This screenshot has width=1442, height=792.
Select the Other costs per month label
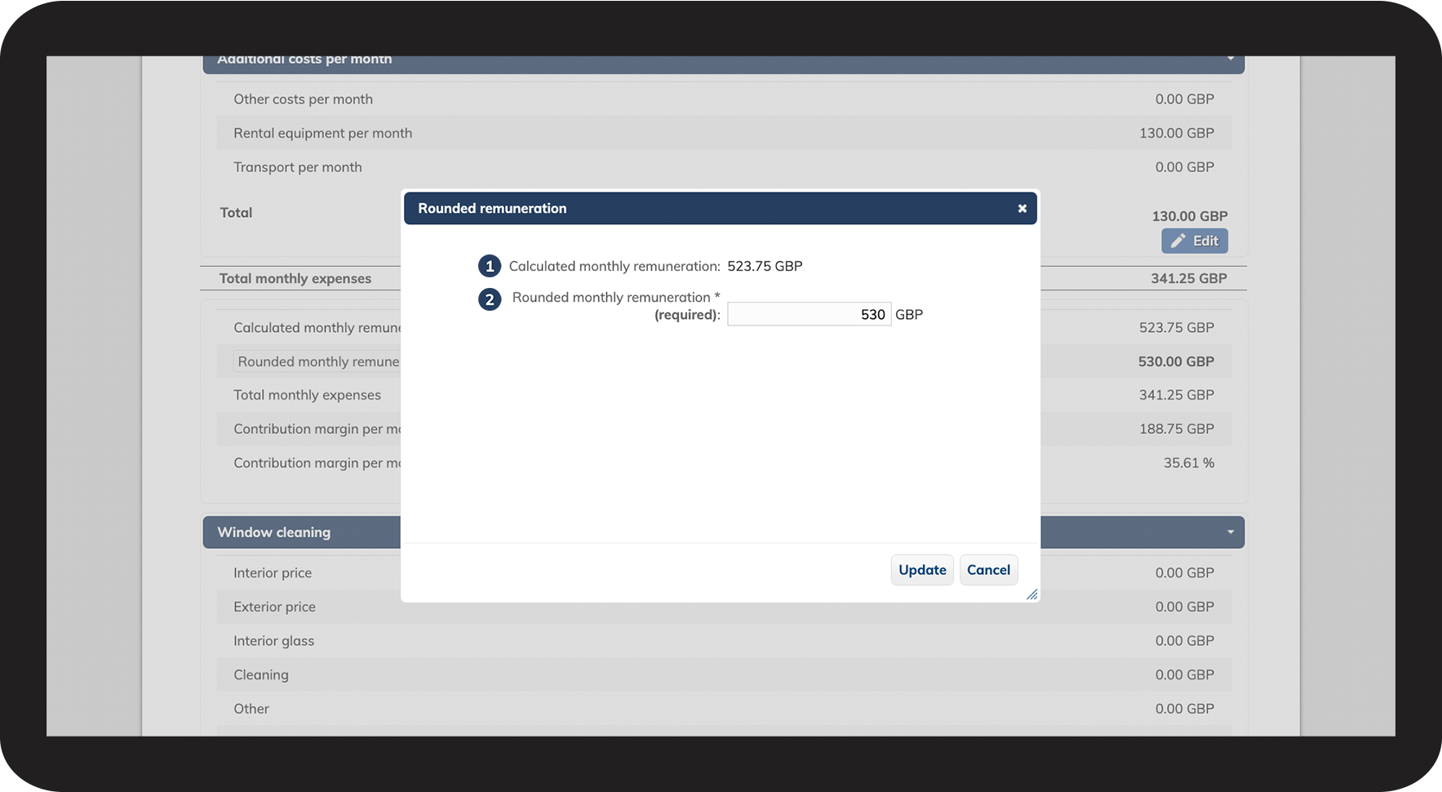(x=303, y=100)
